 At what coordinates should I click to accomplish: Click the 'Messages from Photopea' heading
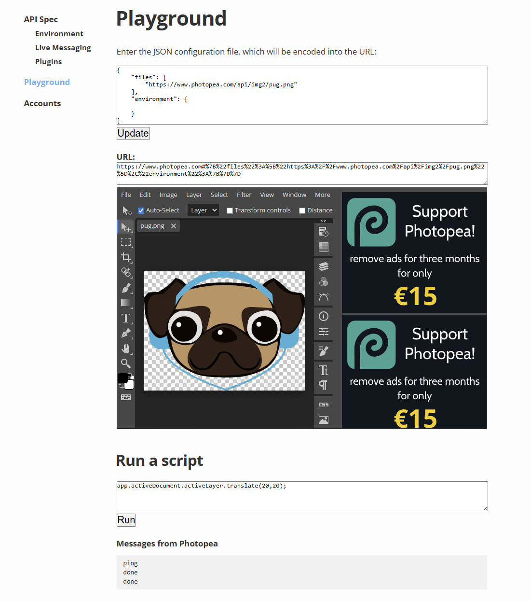point(167,544)
